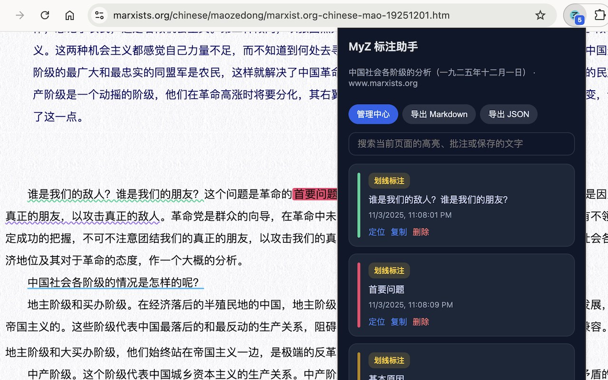
Task: Click 复制 on the 谁是我们的敌人 annotation
Action: click(399, 232)
